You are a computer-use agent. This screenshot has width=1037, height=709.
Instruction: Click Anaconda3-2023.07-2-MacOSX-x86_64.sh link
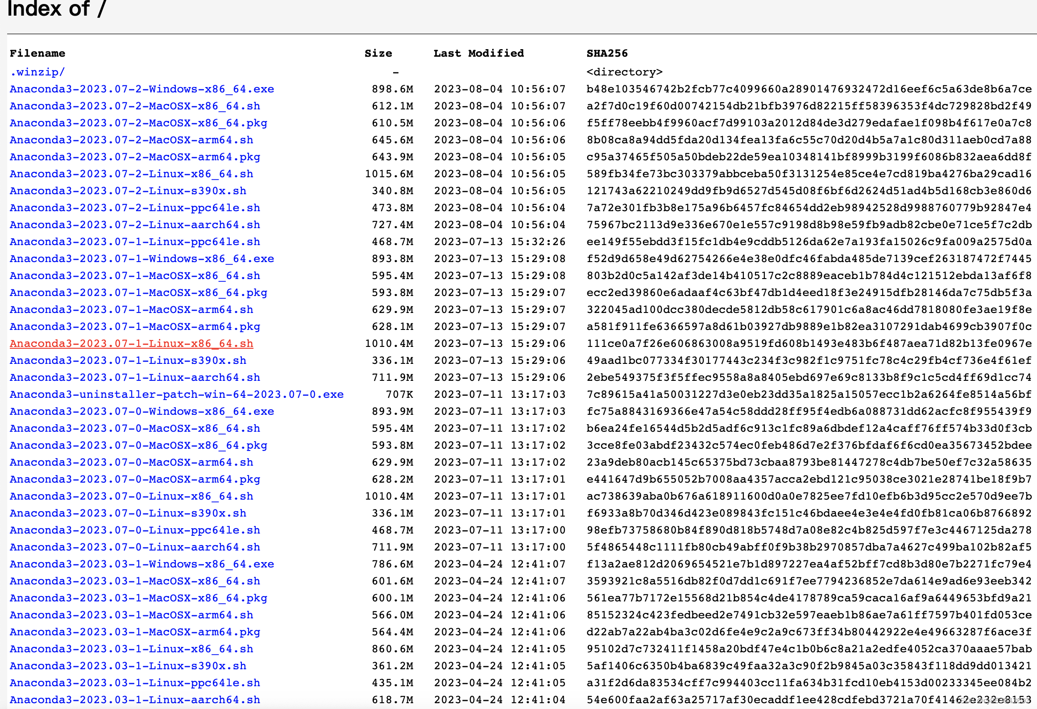135,106
